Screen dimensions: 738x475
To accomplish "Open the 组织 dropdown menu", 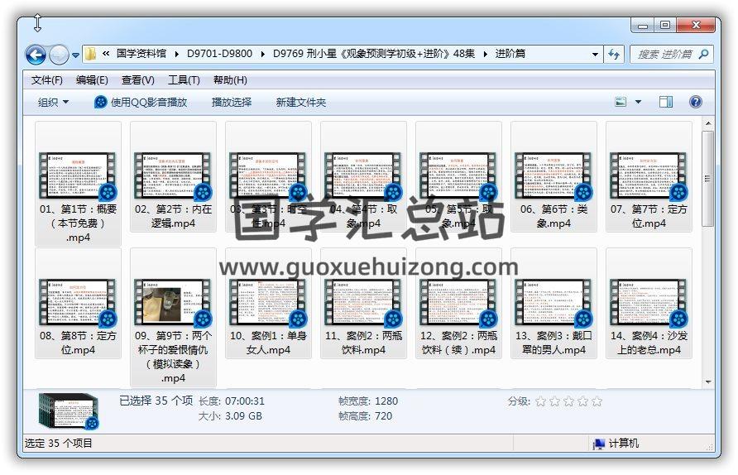I will (53, 102).
